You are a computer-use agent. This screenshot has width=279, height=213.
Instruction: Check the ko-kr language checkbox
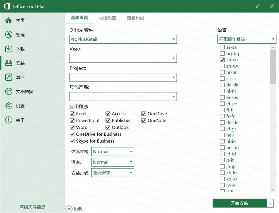click(x=222, y=179)
